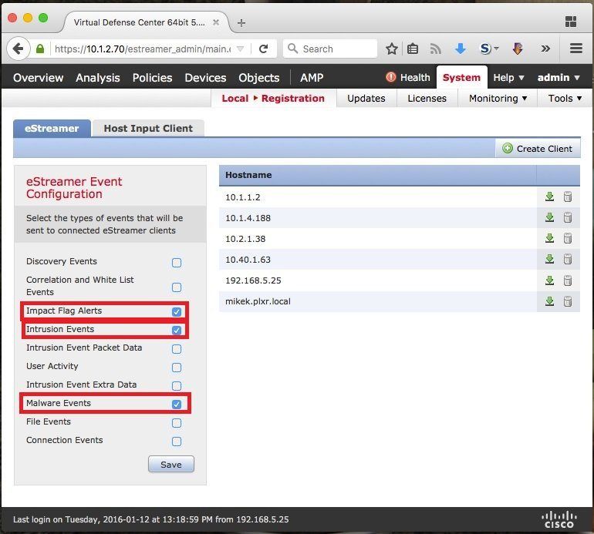Click the Registration breadcrumb link

pyautogui.click(x=293, y=99)
